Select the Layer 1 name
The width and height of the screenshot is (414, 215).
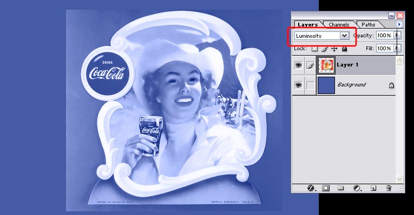[x=347, y=65]
